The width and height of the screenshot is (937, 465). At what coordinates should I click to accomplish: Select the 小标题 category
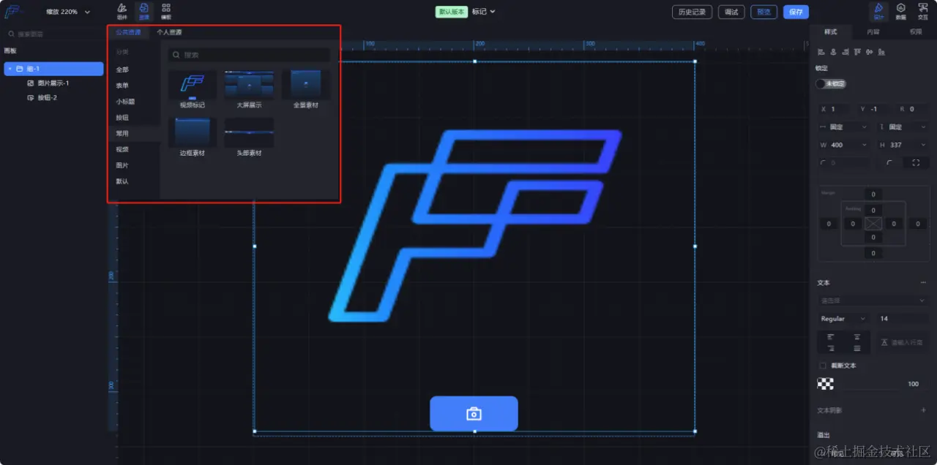[x=125, y=102]
